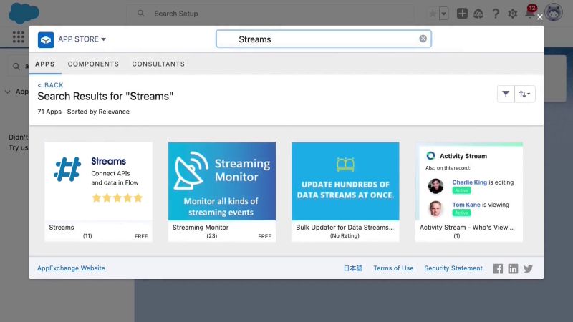The width and height of the screenshot is (573, 322).
Task: Click the App Store box icon
Action: click(46, 39)
